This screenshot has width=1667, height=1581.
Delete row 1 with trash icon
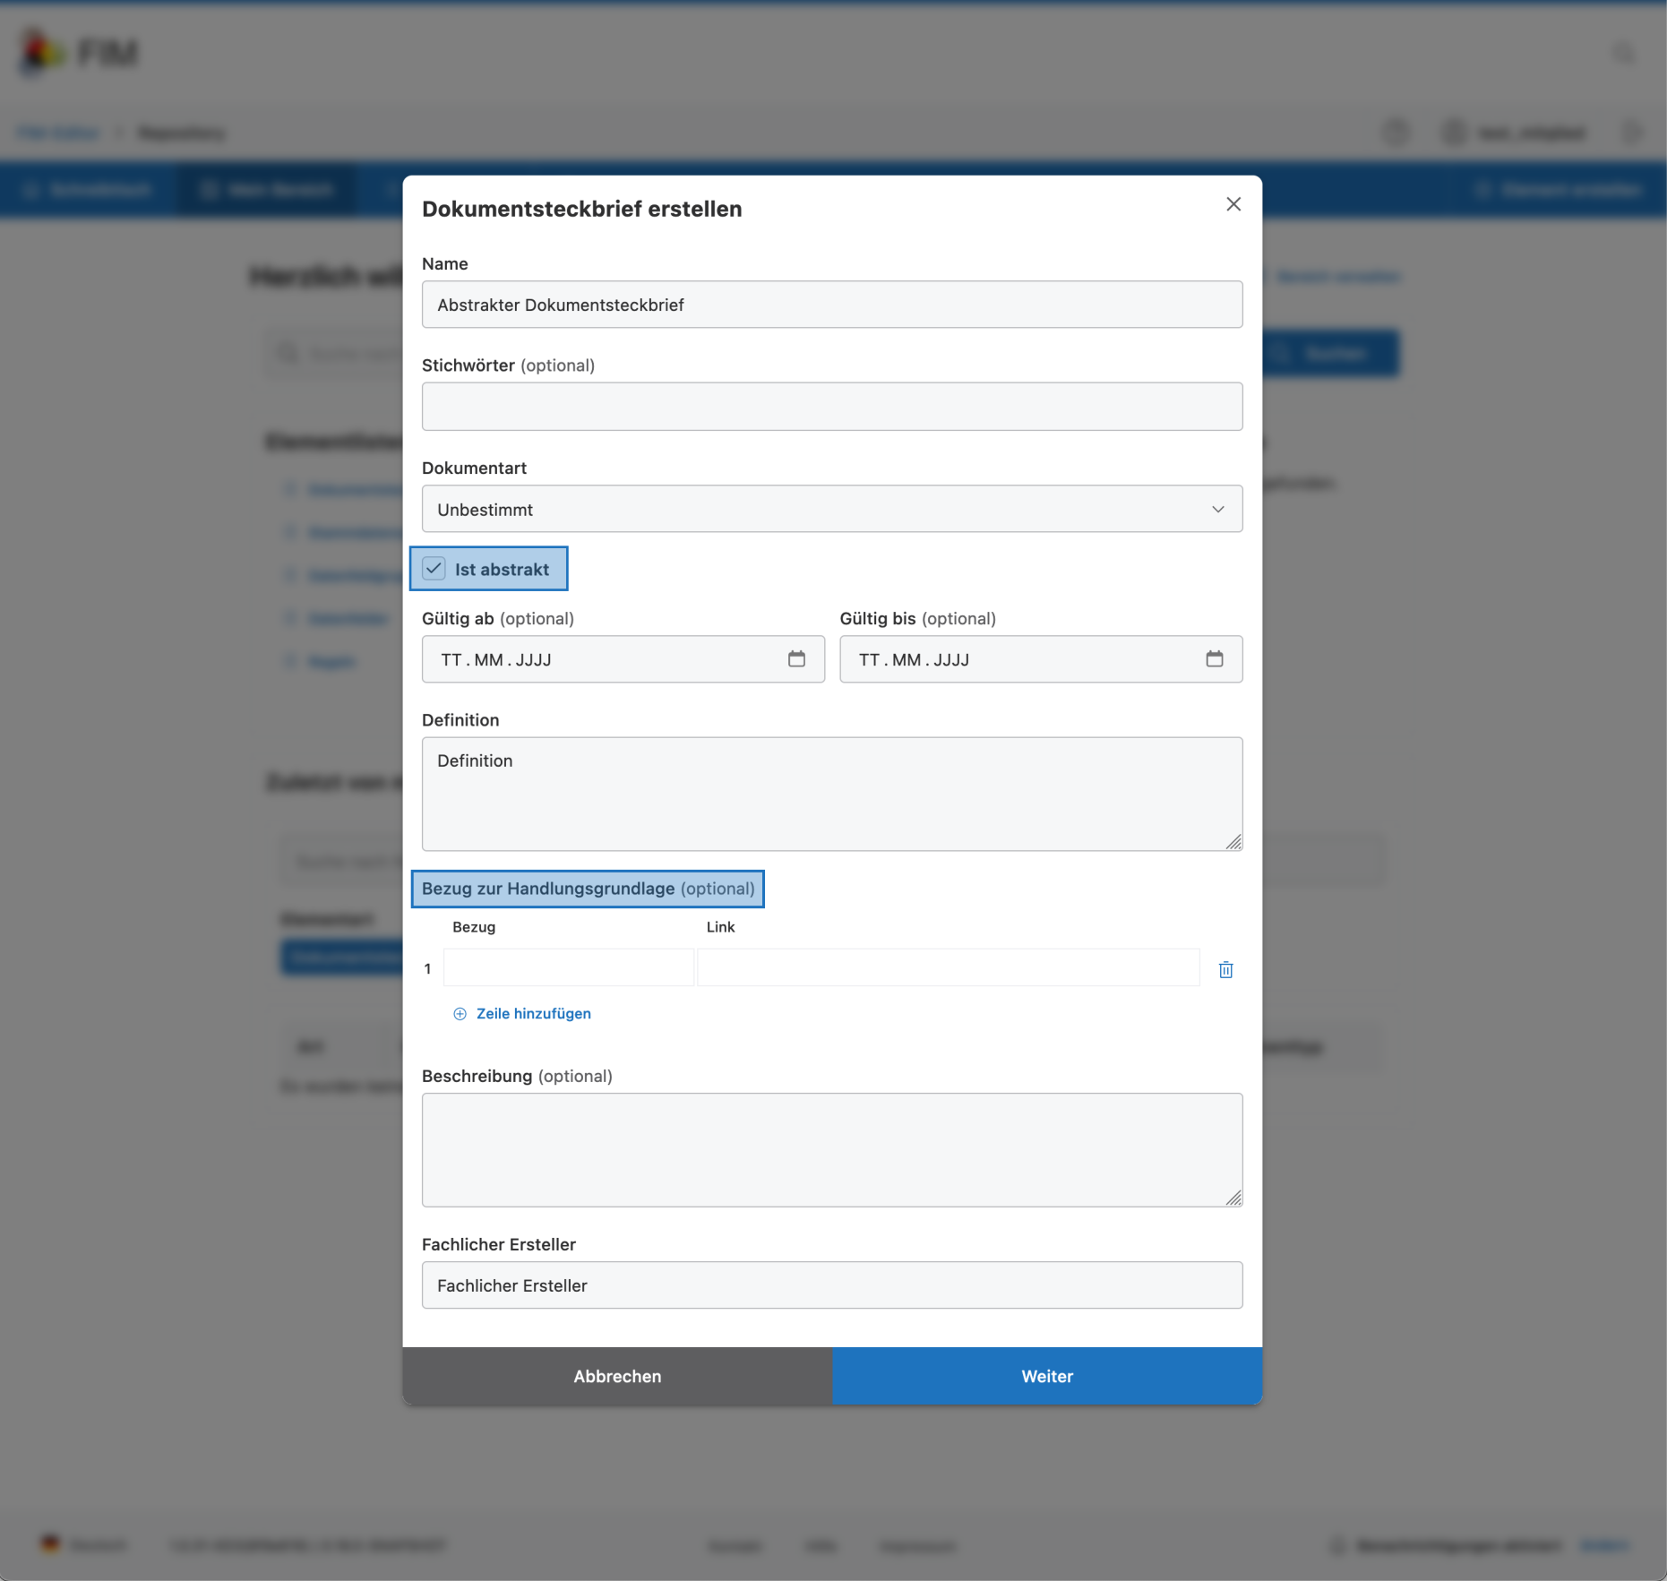pos(1225,969)
